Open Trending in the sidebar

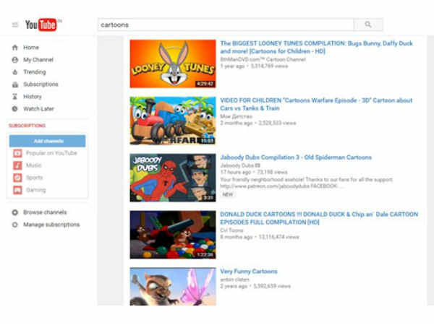35,72
